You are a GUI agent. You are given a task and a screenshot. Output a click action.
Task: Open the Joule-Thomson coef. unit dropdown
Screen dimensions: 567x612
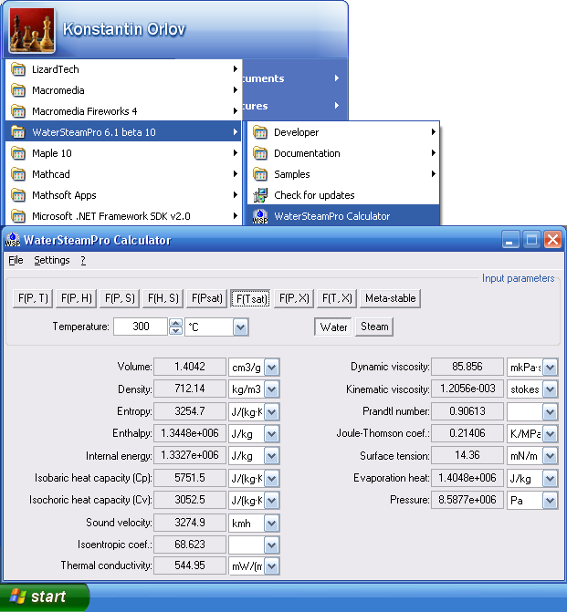pyautogui.click(x=550, y=433)
